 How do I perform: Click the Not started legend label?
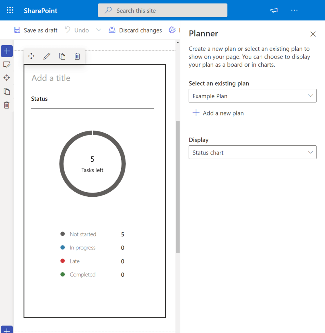click(x=83, y=234)
